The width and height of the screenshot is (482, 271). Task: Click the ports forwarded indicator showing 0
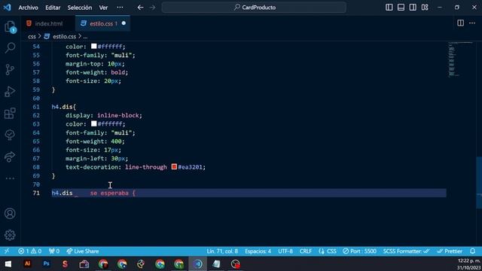(x=54, y=251)
